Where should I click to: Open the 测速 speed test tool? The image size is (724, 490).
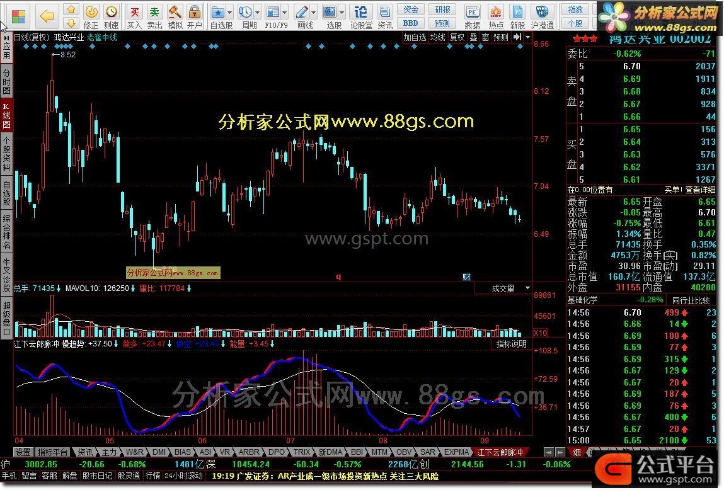click(x=111, y=16)
